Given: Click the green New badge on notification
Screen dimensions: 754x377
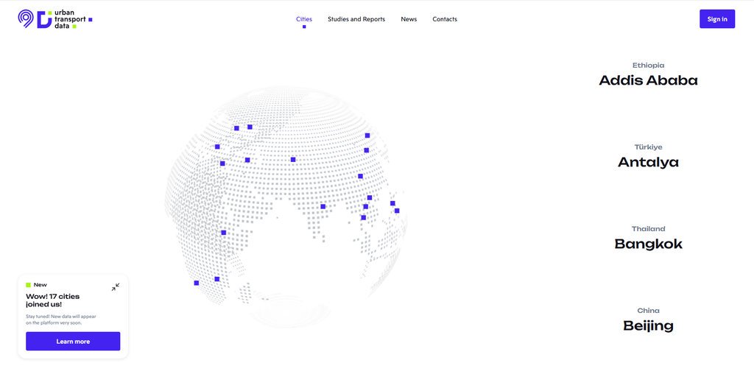Looking at the screenshot, I should pyautogui.click(x=36, y=285).
